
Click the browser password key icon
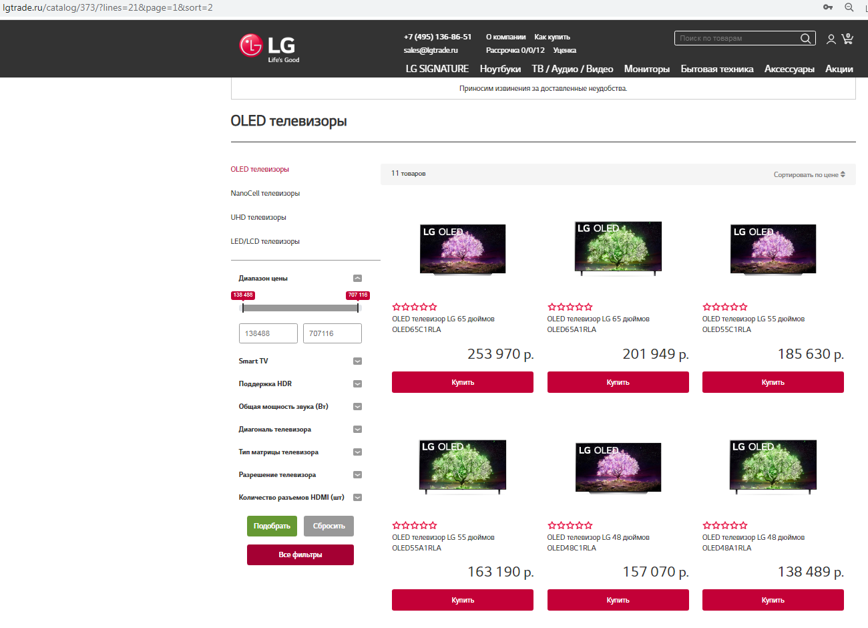point(828,7)
